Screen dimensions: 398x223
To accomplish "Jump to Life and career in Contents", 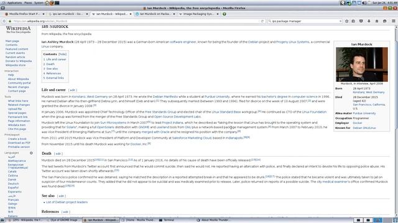I will 56,59.
